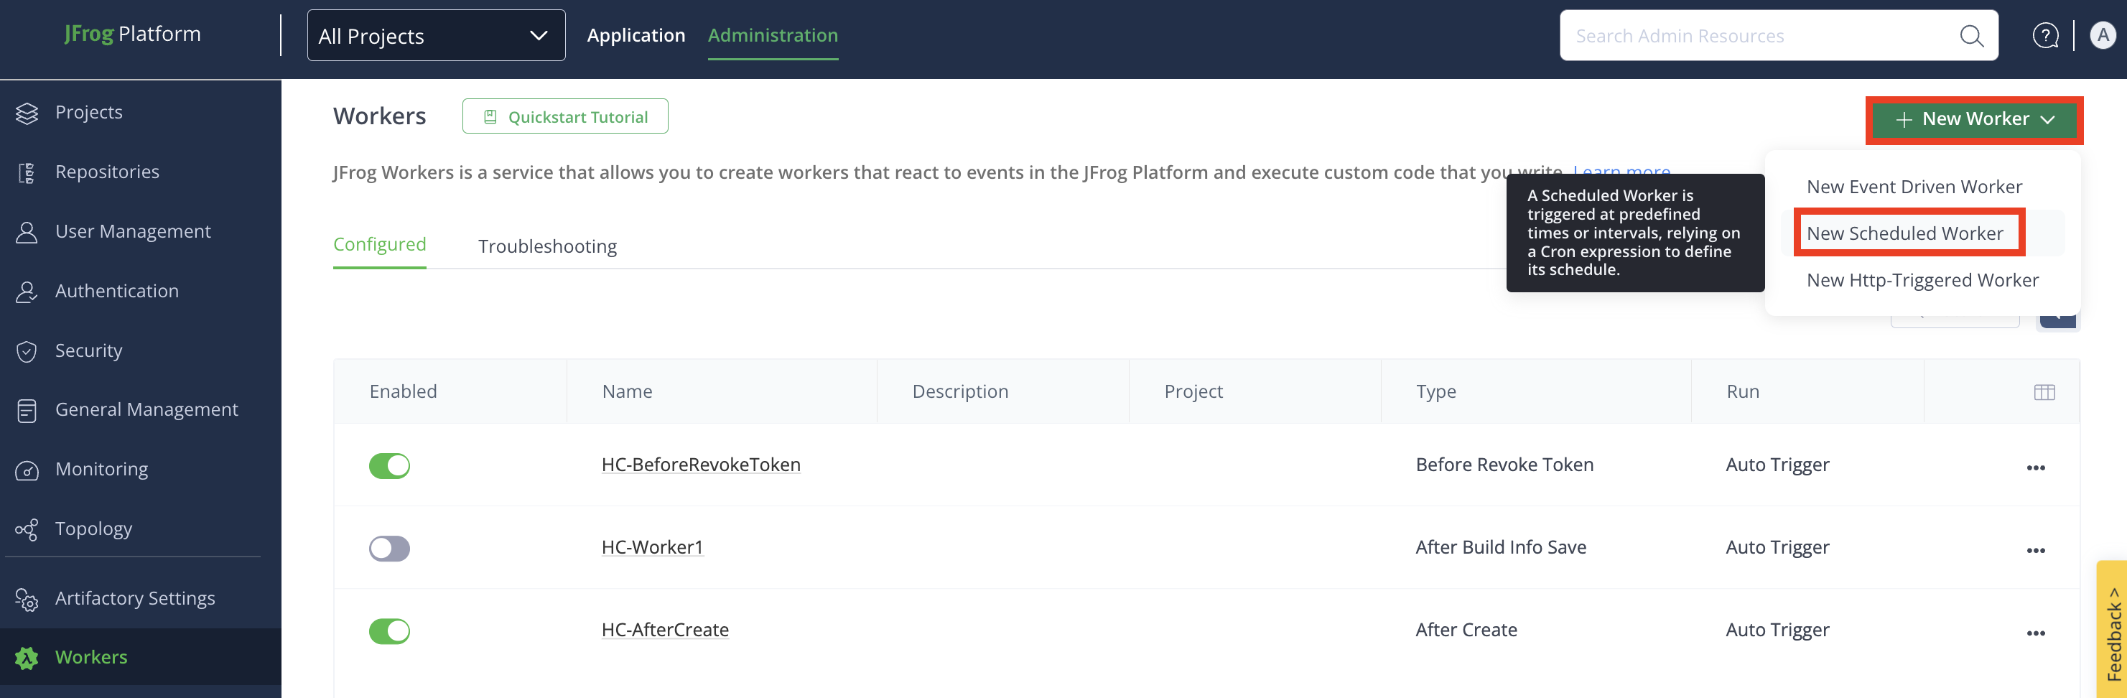2127x698 pixels.
Task: Open the Quickstart Tutorial button
Action: pyautogui.click(x=564, y=117)
